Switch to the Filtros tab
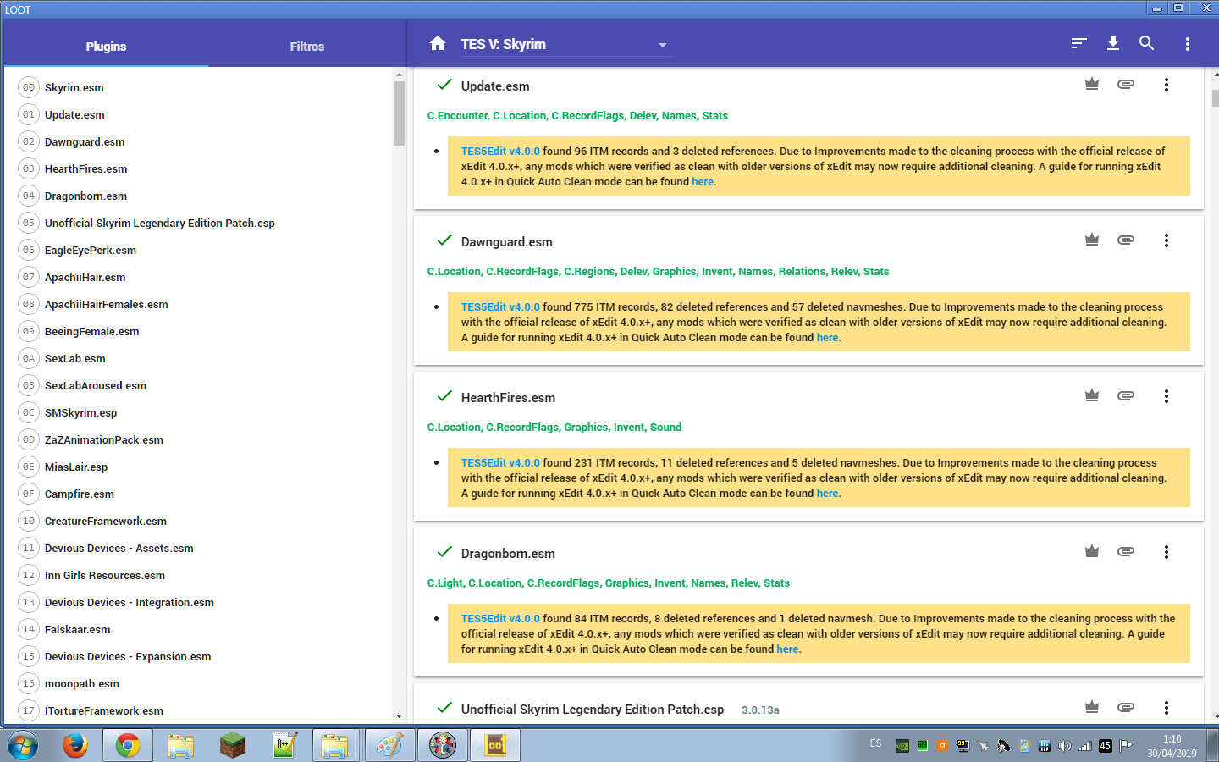 pos(307,47)
